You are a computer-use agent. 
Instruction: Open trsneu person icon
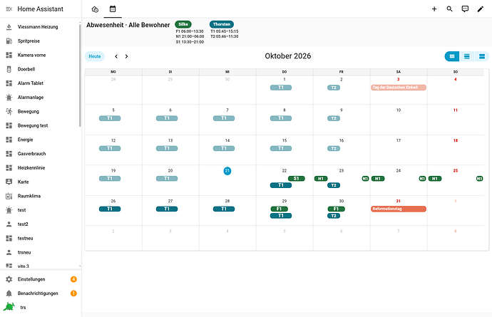pyautogui.click(x=9, y=252)
